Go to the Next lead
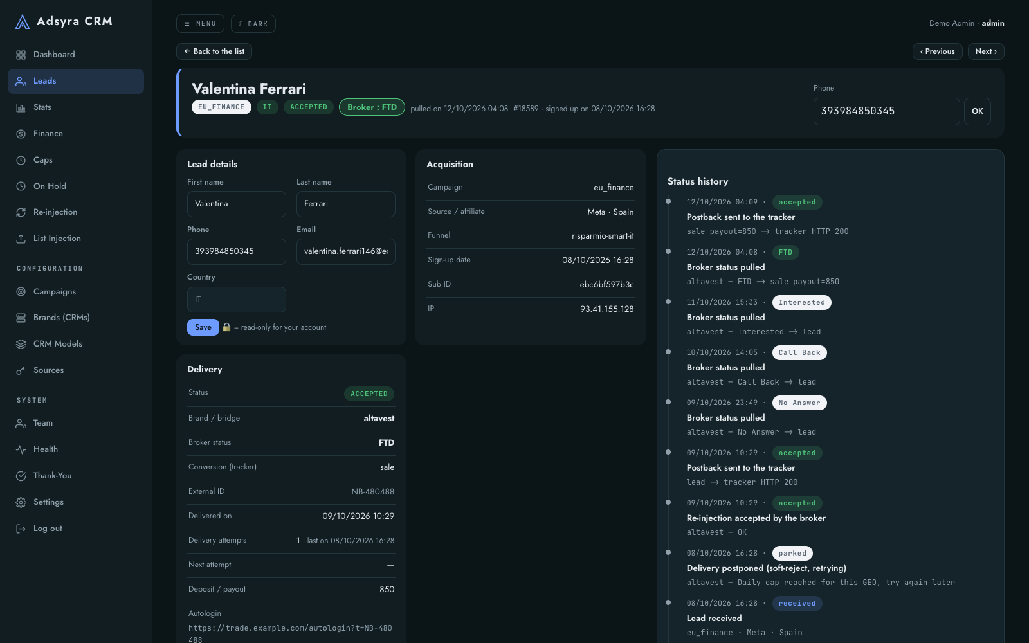 point(986,51)
